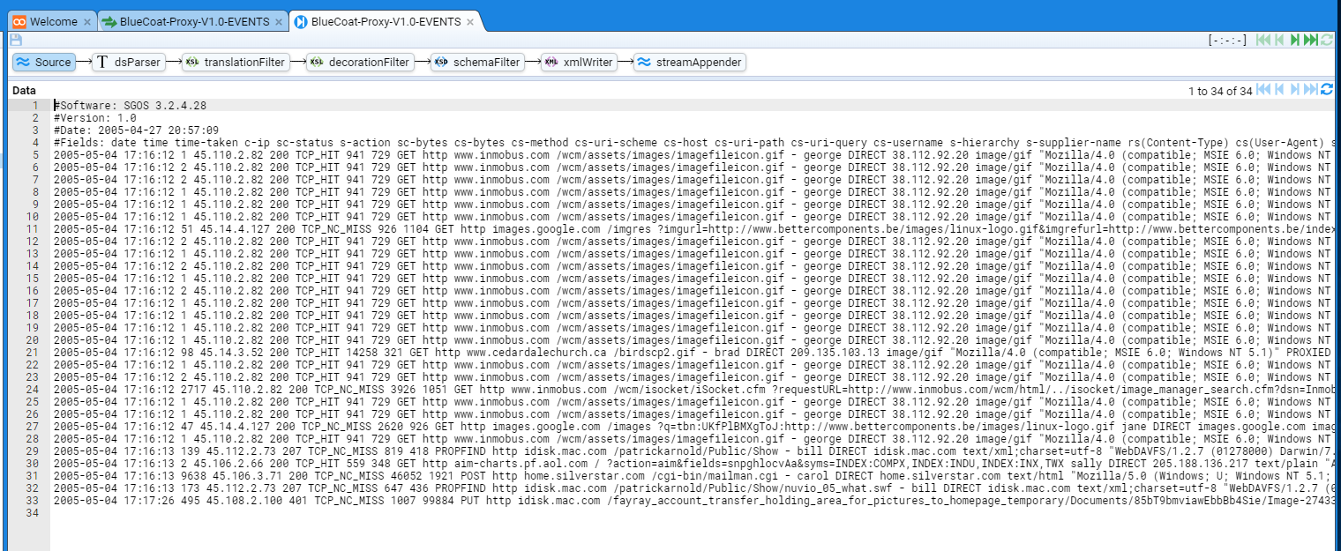Image resolution: width=1341 pixels, height=551 pixels.
Task: Click the green step-backward icon
Action: (1278, 40)
